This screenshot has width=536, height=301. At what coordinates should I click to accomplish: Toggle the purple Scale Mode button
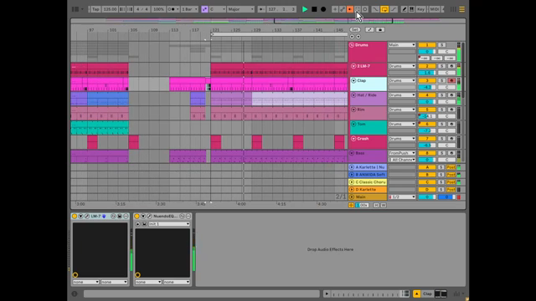click(x=204, y=9)
